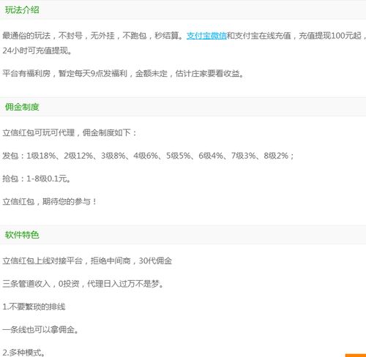366x357 pixels.
Task: Click the 三条管道收入 paragraph
Action: tap(83, 284)
